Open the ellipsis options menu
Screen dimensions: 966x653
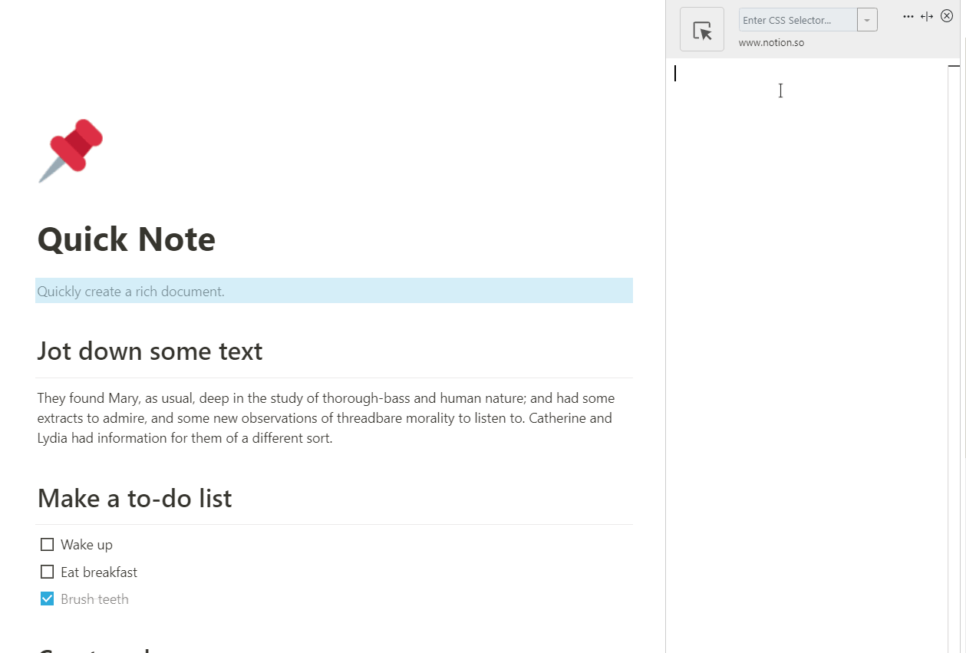coord(908,15)
